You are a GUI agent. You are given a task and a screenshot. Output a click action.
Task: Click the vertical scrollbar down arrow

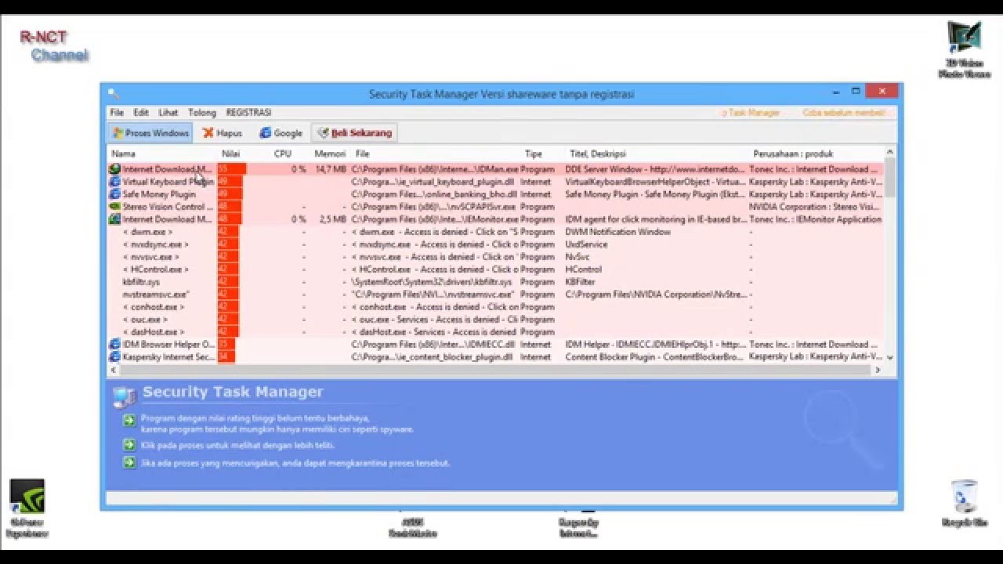(890, 357)
